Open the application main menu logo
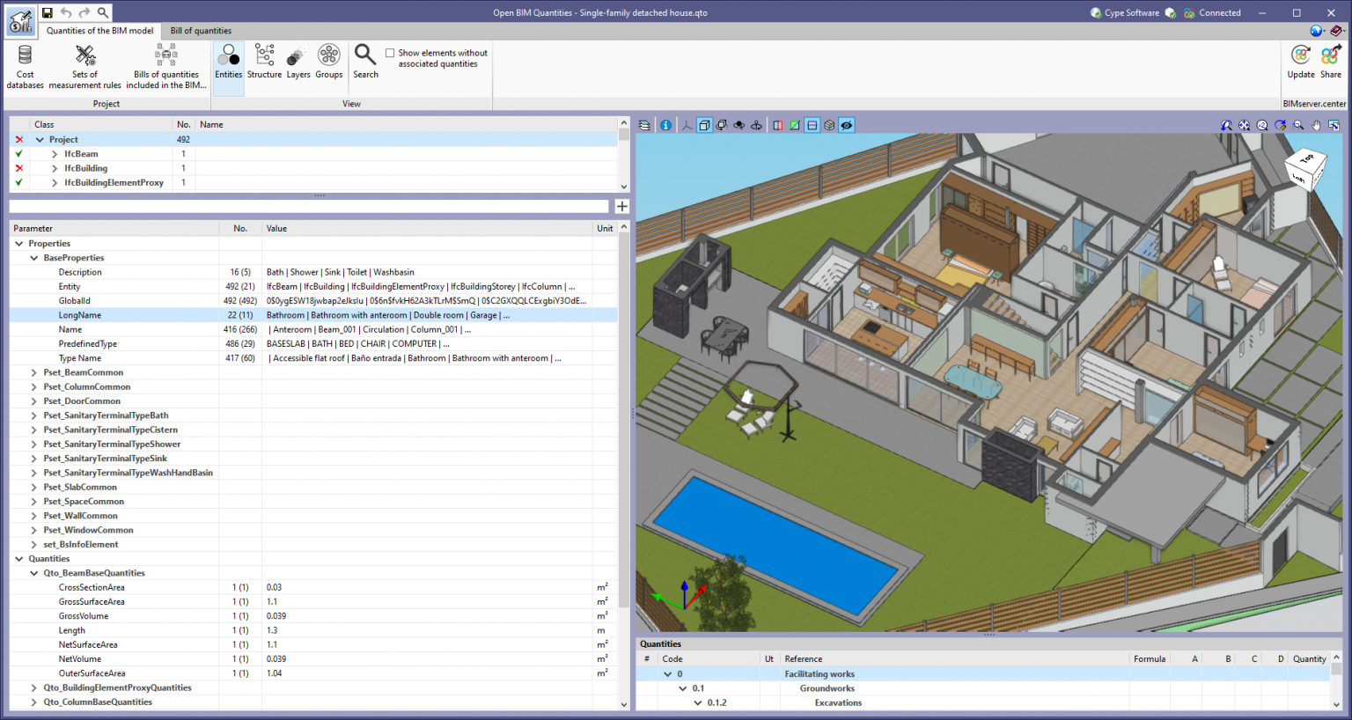1352x720 pixels. point(20,20)
